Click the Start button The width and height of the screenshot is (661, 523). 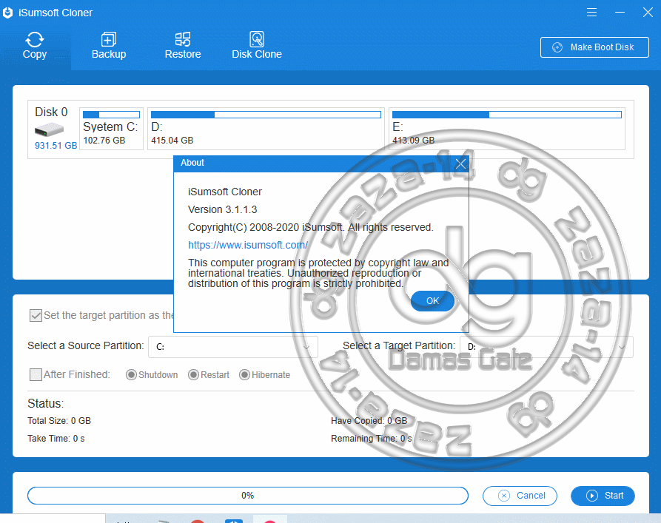[603, 496]
